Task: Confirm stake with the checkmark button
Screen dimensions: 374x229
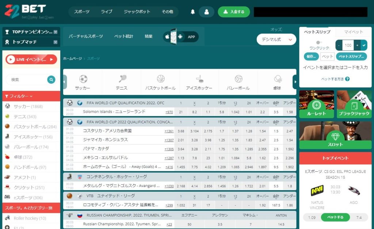Action: pyautogui.click(x=364, y=45)
